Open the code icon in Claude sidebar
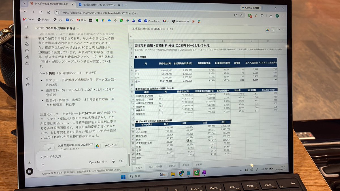 [28, 78]
